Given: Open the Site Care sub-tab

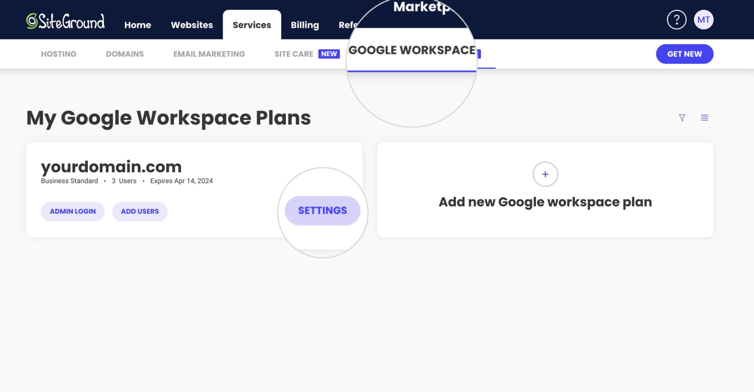Looking at the screenshot, I should click(294, 54).
